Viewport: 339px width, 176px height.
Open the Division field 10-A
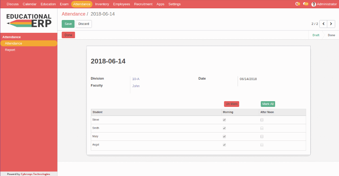[x=136, y=79]
